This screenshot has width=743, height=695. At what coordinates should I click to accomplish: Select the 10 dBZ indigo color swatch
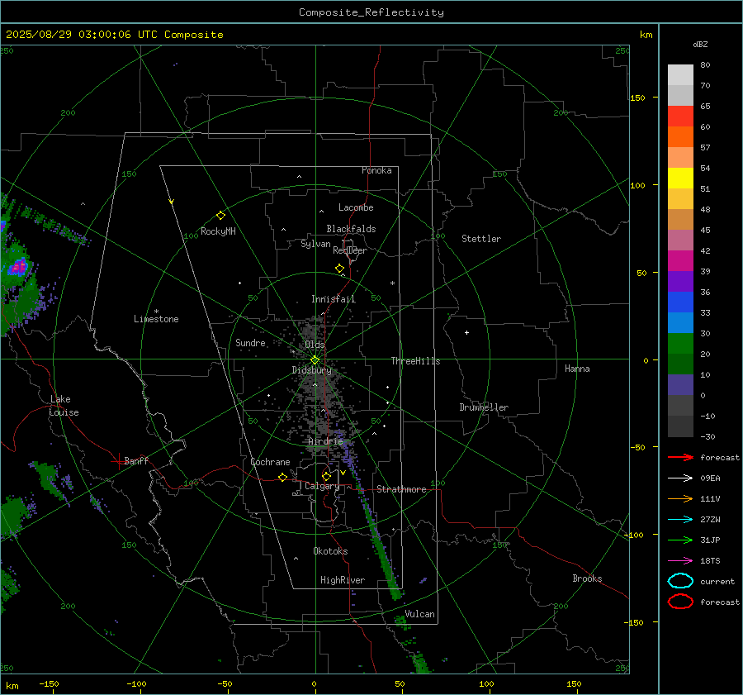(x=680, y=385)
